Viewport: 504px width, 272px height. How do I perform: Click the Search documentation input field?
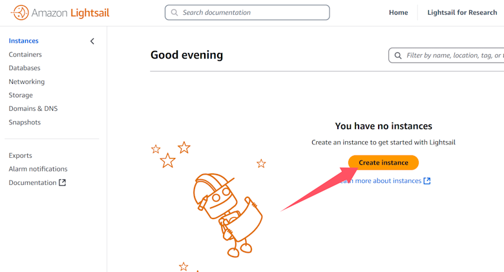(252, 12)
